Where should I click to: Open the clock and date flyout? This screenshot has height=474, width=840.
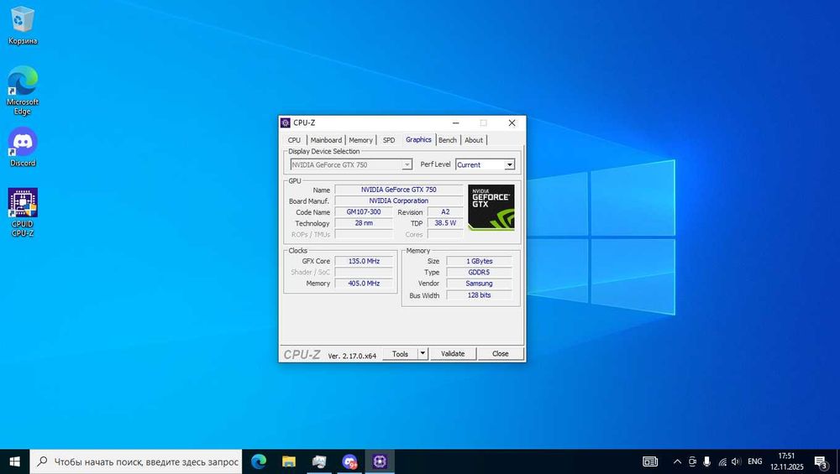click(x=786, y=461)
